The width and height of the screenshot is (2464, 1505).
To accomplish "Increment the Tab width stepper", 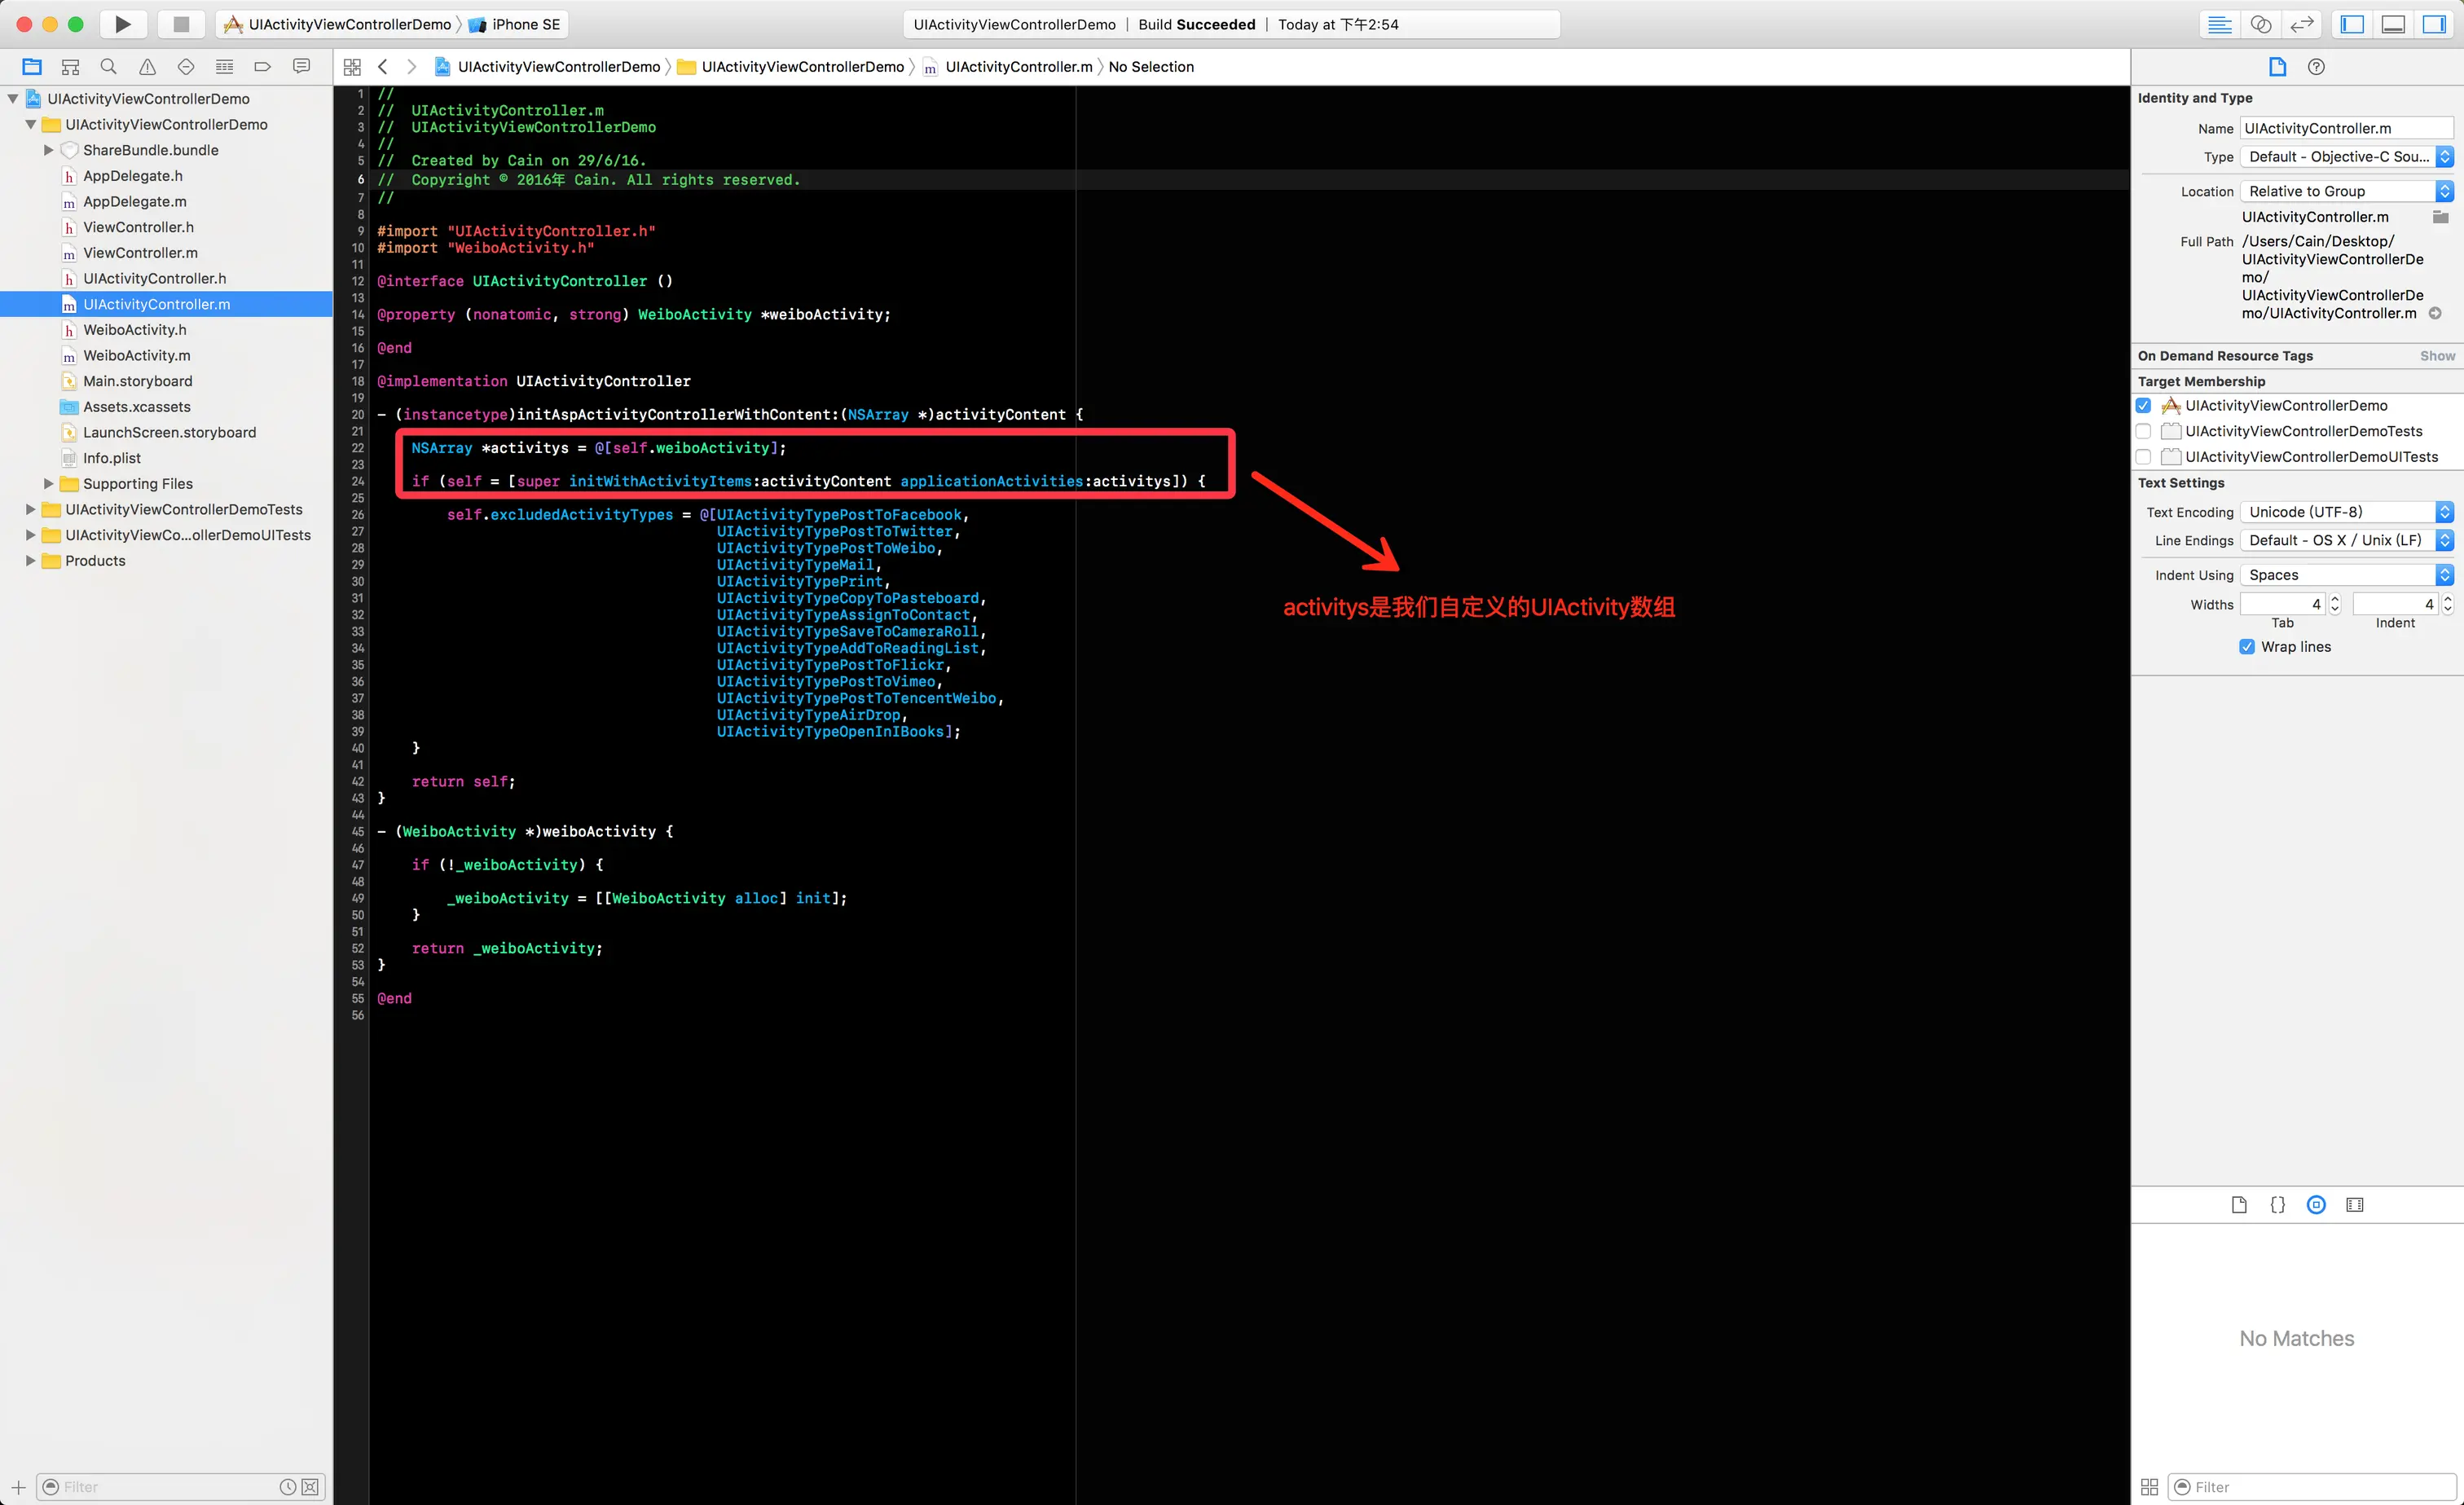I will tap(2335, 599).
